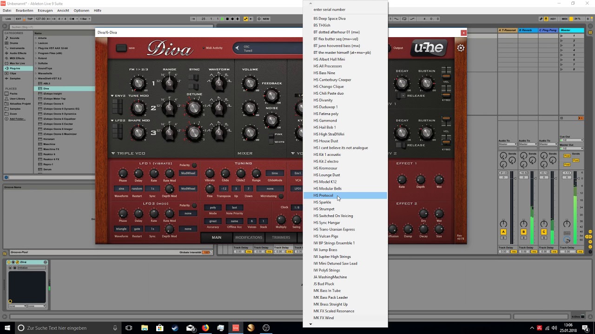Open the Diva settings gear icon
This screenshot has width=595, height=334.
point(461,48)
